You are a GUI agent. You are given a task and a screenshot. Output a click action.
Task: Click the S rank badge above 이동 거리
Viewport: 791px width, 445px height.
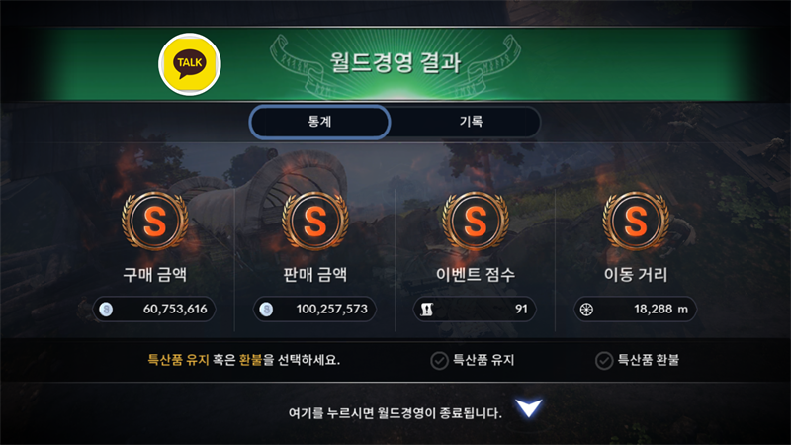click(636, 221)
